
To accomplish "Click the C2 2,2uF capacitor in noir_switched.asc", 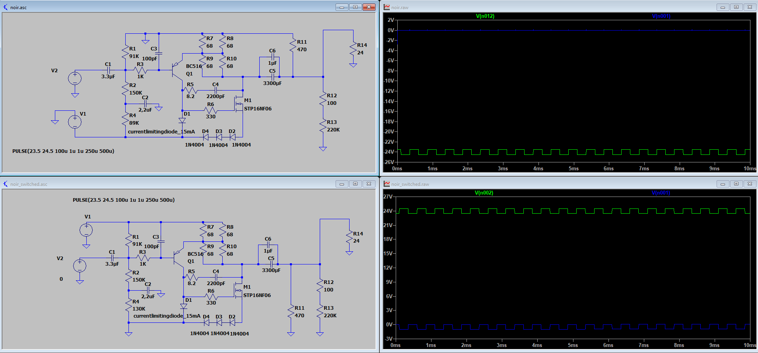I will click(x=148, y=291).
